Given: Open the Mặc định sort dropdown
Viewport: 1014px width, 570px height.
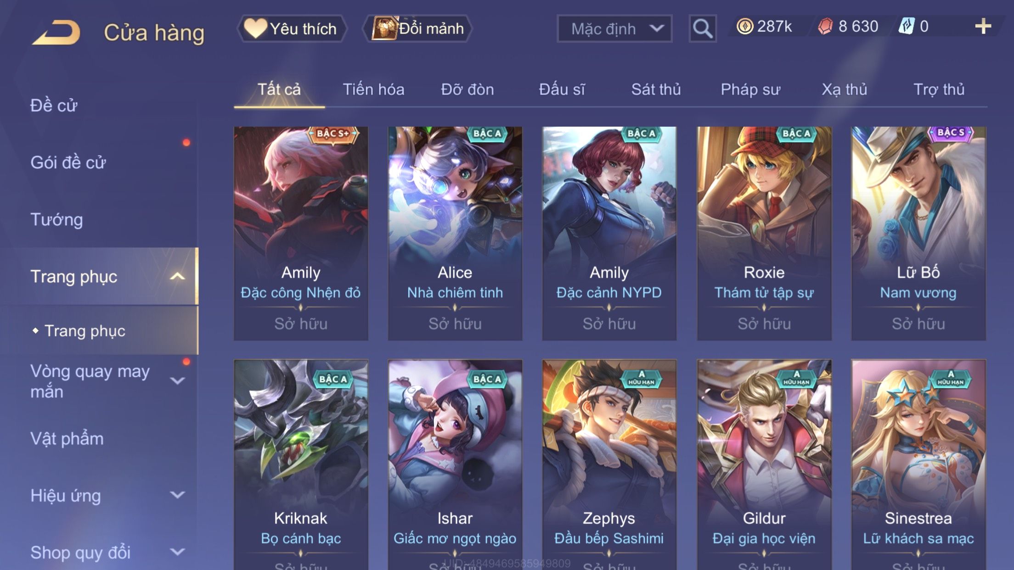Looking at the screenshot, I should pyautogui.click(x=614, y=28).
